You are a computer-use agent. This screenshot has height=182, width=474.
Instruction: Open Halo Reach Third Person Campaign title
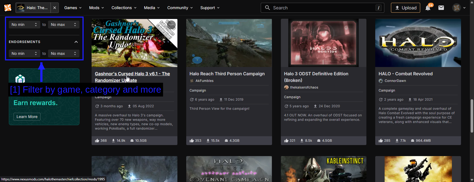227,74
